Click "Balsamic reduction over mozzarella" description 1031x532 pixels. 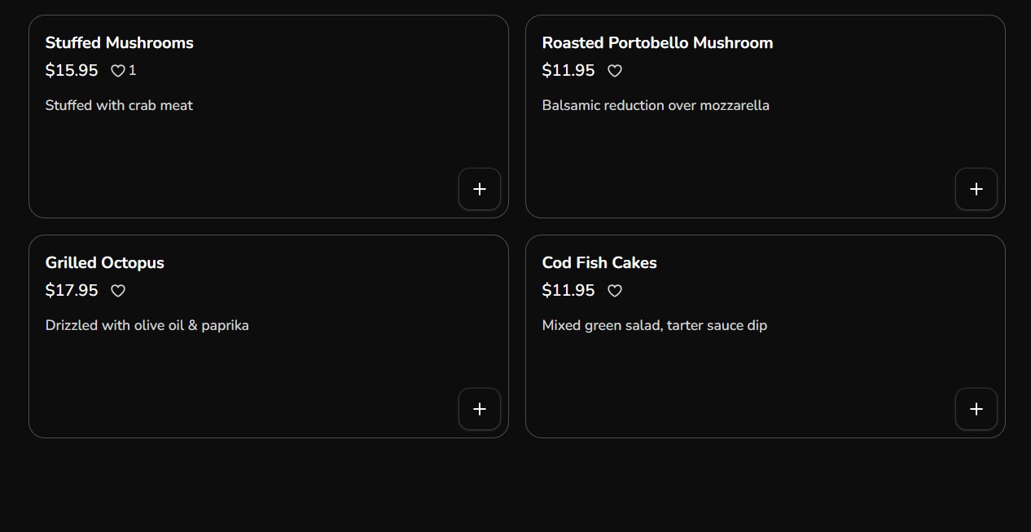point(656,105)
